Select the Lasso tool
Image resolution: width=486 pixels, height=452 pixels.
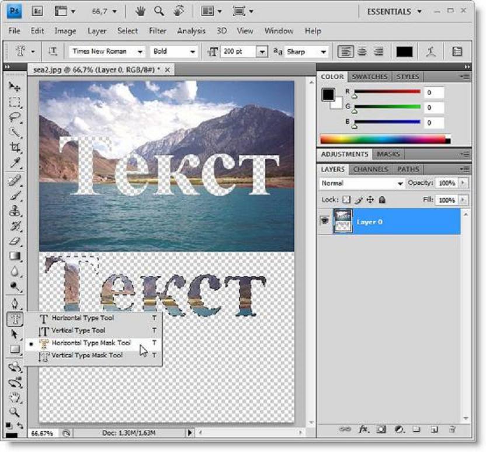tap(14, 117)
